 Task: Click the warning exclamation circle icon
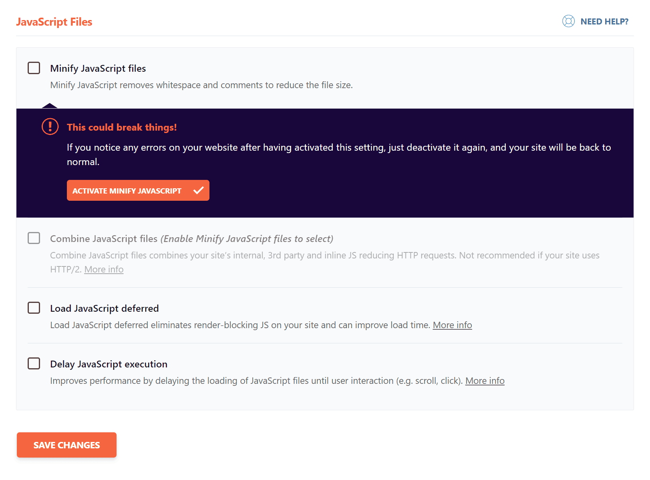click(x=50, y=127)
